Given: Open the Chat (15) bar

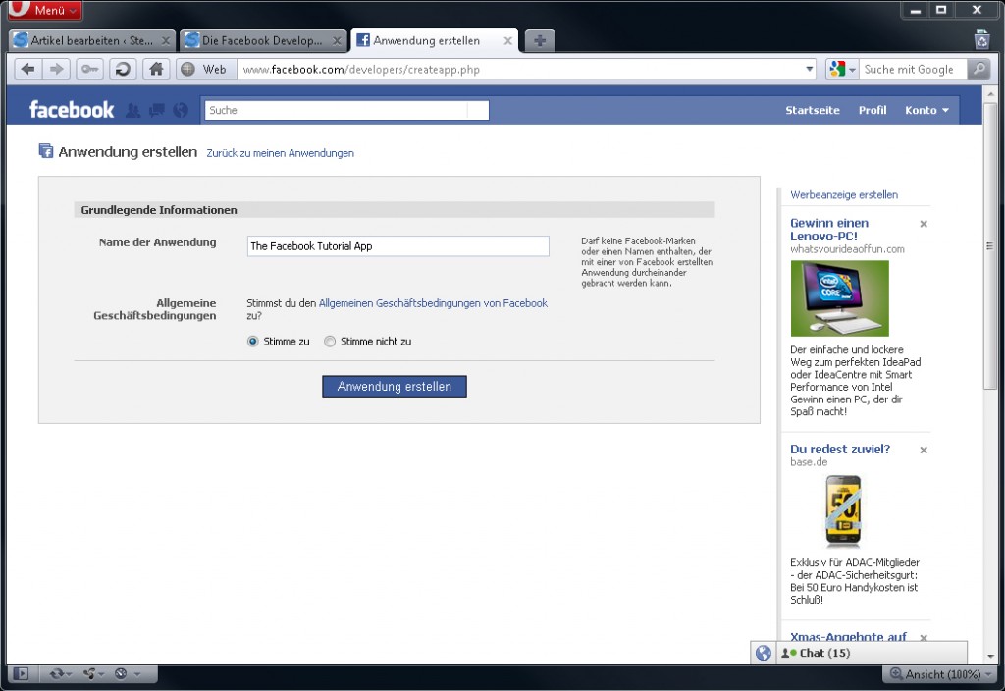Looking at the screenshot, I should click(872, 653).
